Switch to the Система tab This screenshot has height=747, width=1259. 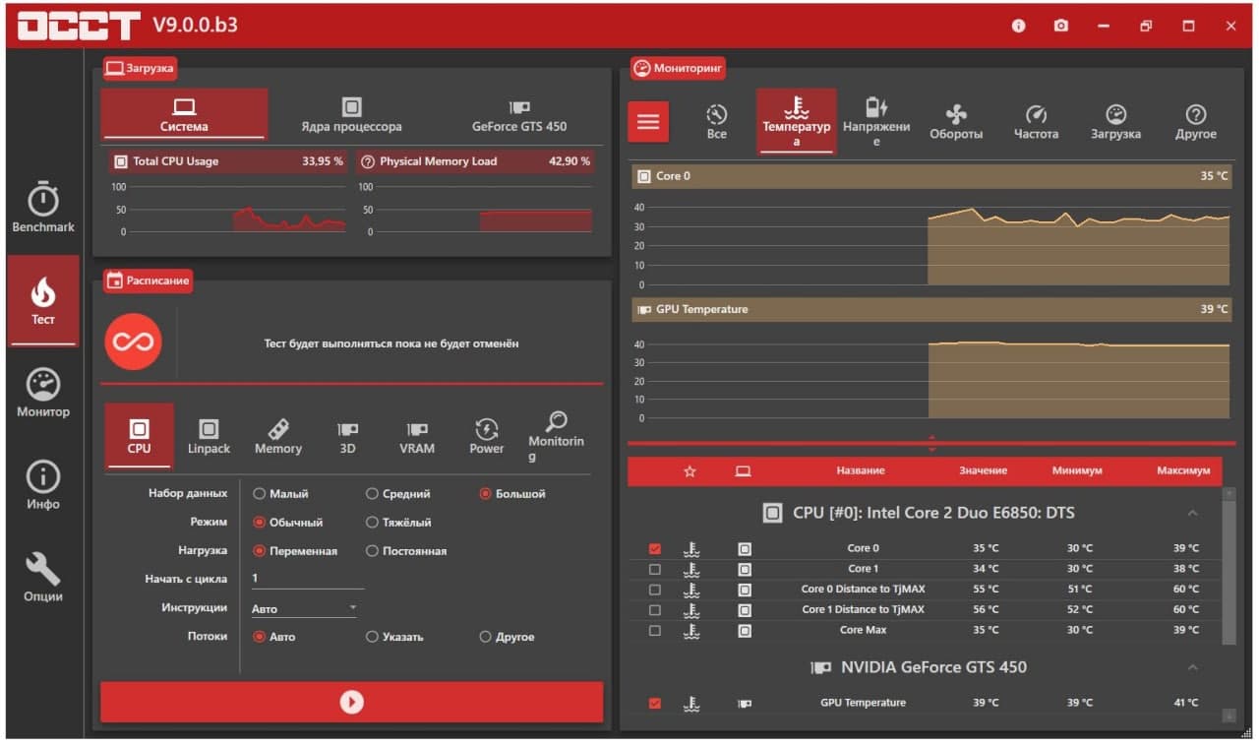184,114
